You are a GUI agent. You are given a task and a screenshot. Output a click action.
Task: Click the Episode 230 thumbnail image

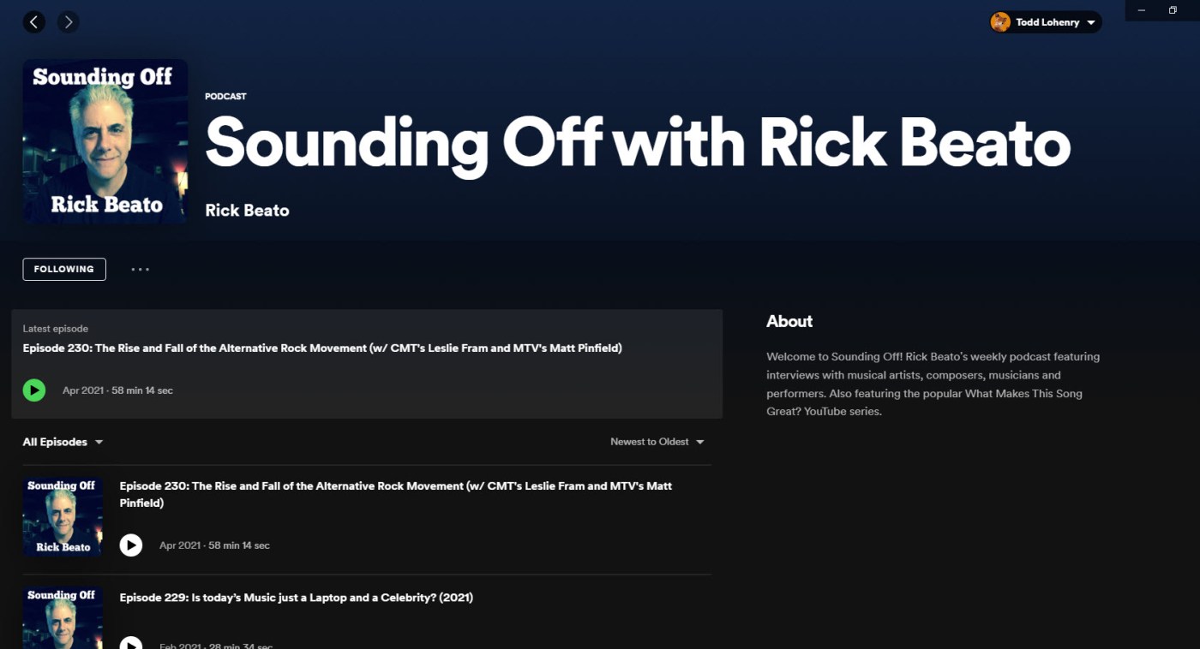[63, 517]
